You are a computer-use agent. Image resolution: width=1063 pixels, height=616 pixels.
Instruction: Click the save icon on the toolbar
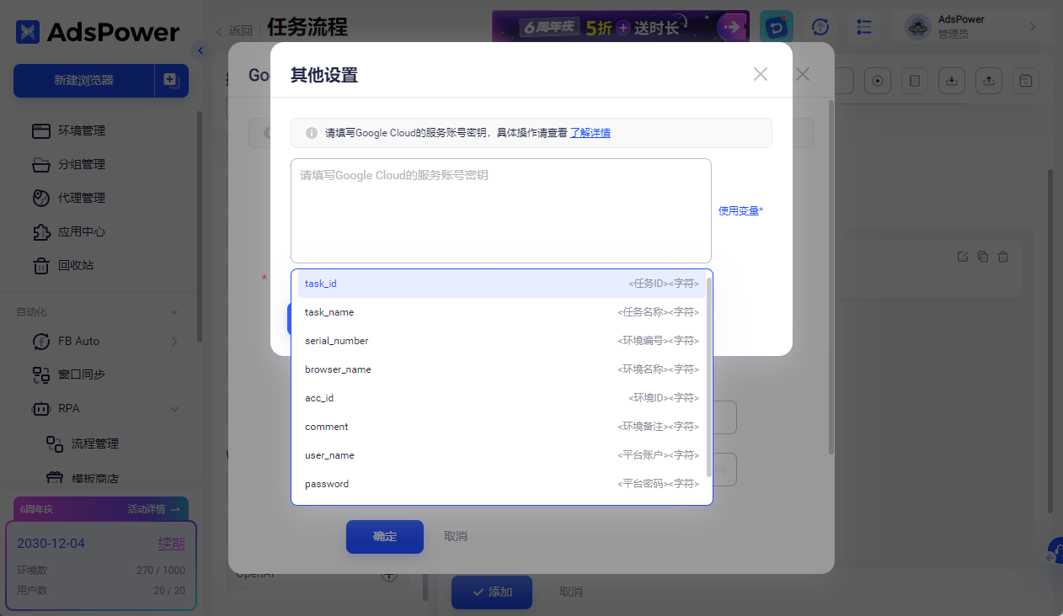(x=1025, y=80)
